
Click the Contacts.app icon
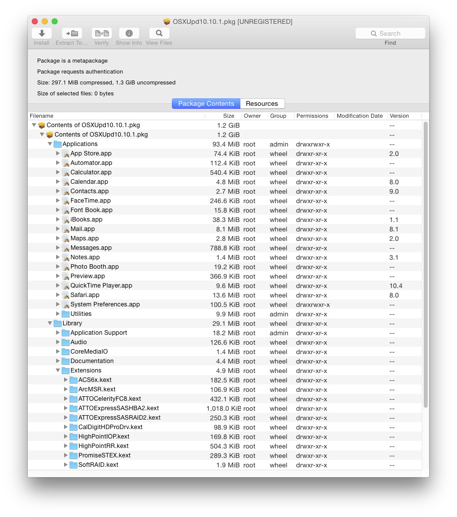coord(66,191)
